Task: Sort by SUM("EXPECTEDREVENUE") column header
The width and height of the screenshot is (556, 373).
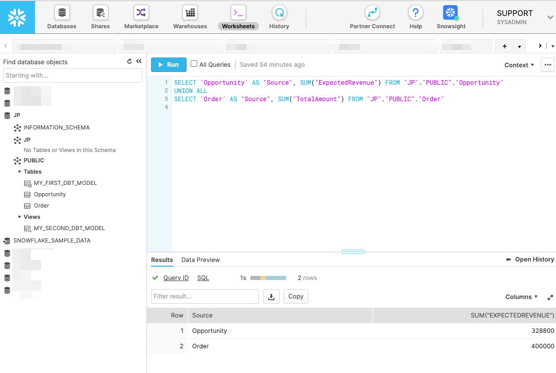Action: pos(464,315)
